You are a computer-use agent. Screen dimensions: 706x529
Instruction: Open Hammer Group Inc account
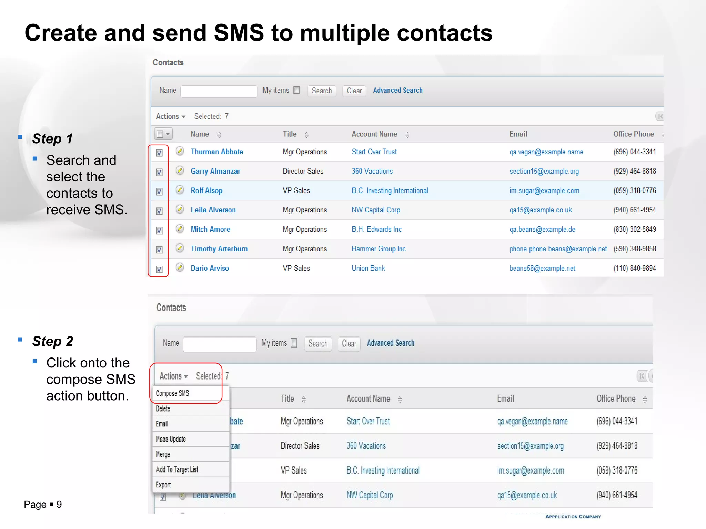(x=379, y=249)
